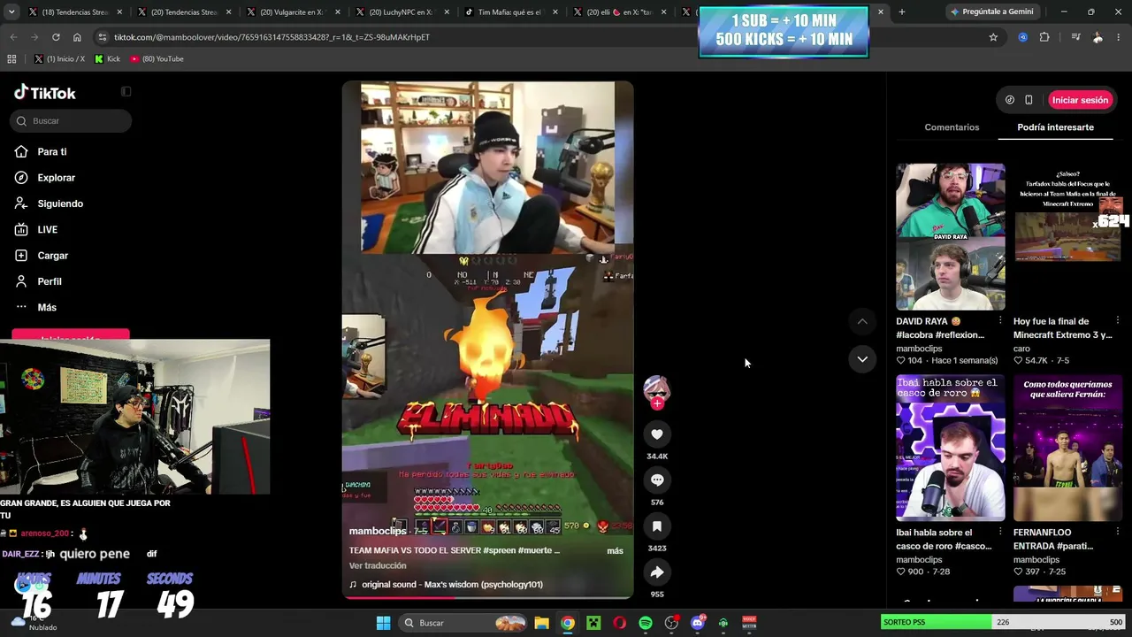Open Discord from taskbar
This screenshot has height=637, width=1132.
click(697, 623)
